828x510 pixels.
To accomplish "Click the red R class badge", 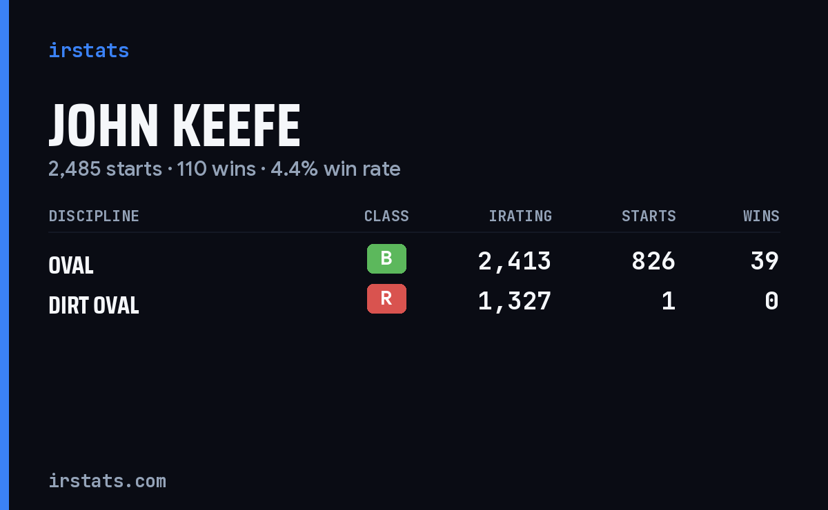I will [386, 298].
